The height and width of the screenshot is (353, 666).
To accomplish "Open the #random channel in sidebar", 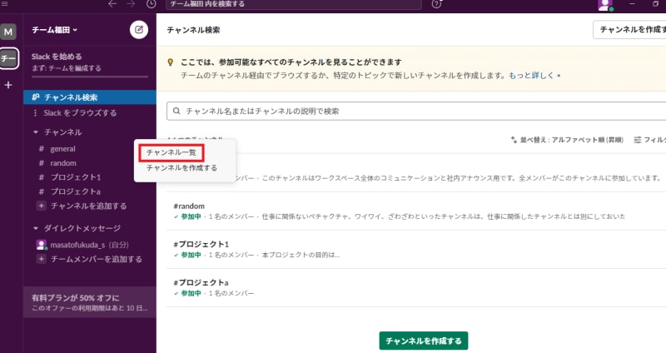I will 63,163.
